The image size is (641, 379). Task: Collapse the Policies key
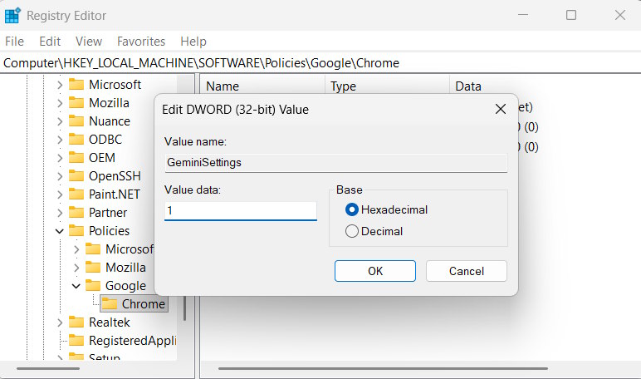pyautogui.click(x=60, y=231)
